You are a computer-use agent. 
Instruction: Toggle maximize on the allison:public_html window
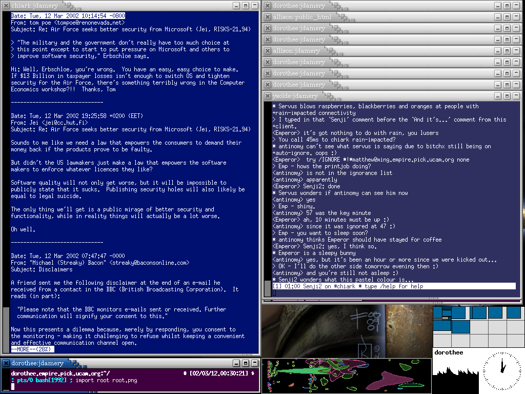click(507, 17)
